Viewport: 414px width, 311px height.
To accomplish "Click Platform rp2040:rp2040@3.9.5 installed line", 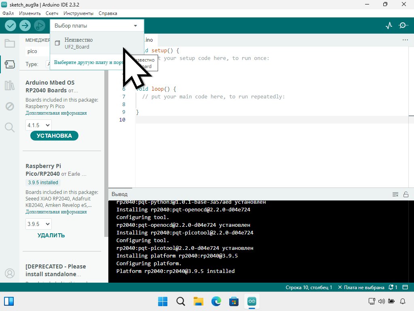I will [x=175, y=271].
